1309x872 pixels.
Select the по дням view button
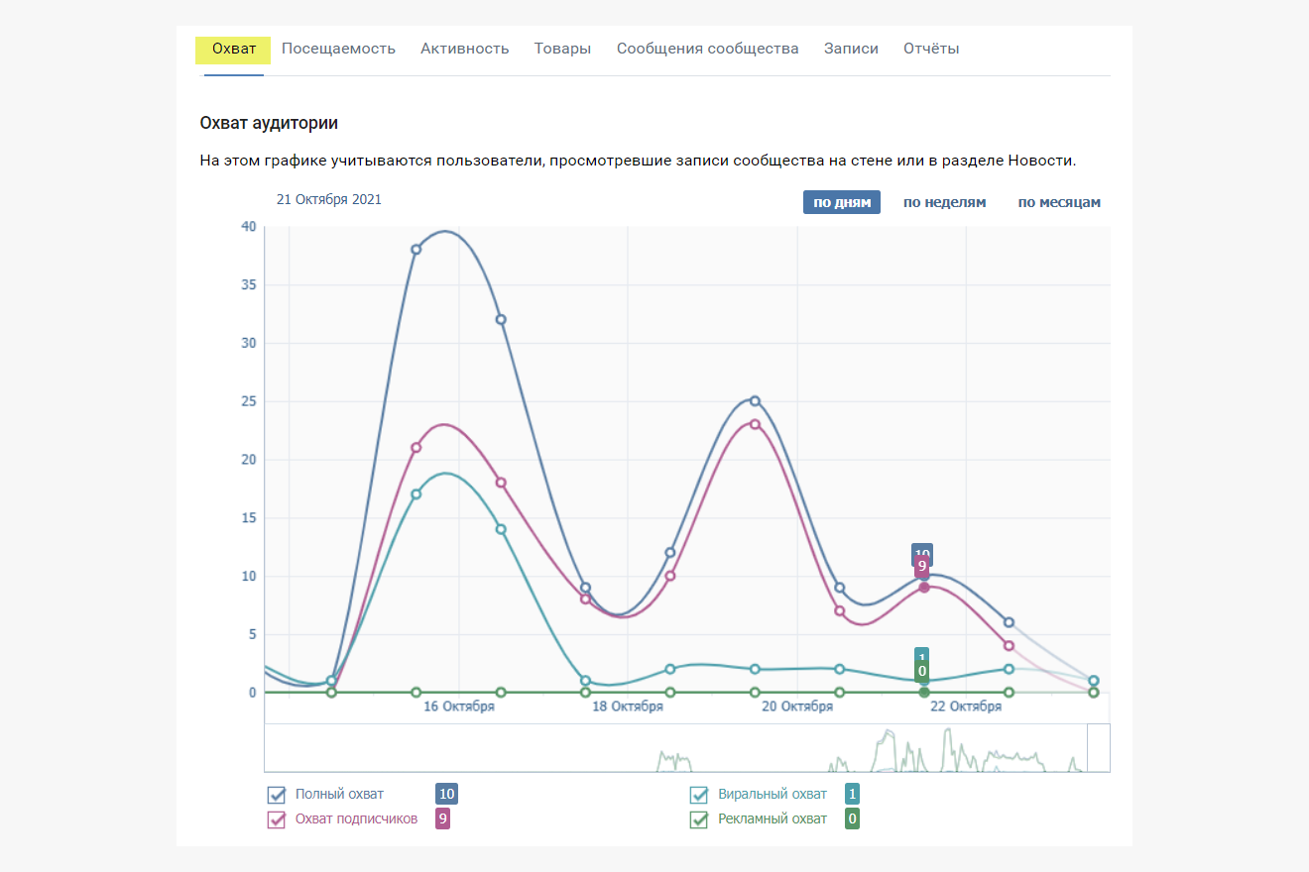(x=841, y=202)
